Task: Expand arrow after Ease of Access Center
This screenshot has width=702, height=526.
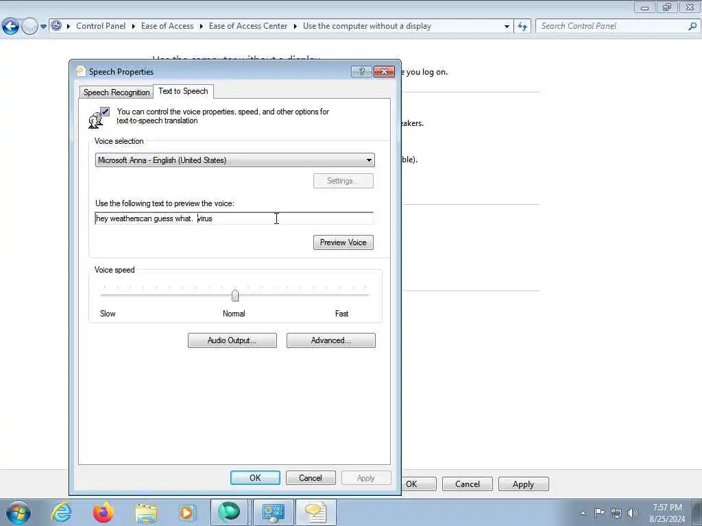Action: coord(295,27)
